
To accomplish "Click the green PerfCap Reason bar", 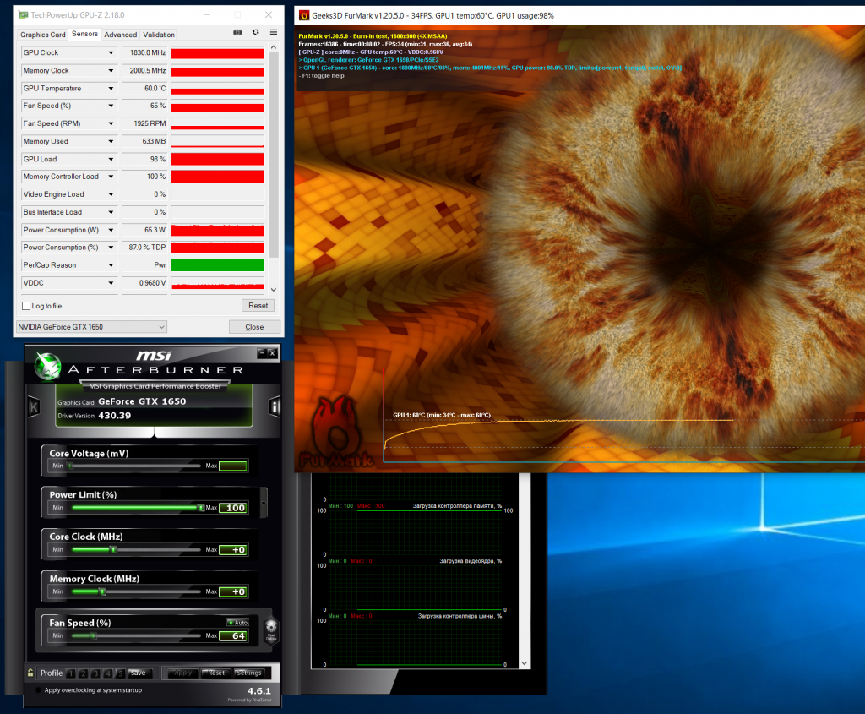I will pos(218,264).
